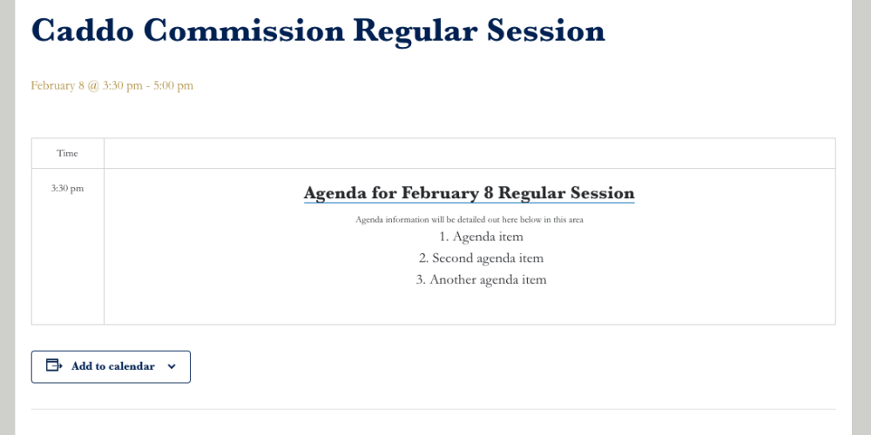Click the agenda information description text
Viewport: 871px width, 435px height.
pos(469,219)
